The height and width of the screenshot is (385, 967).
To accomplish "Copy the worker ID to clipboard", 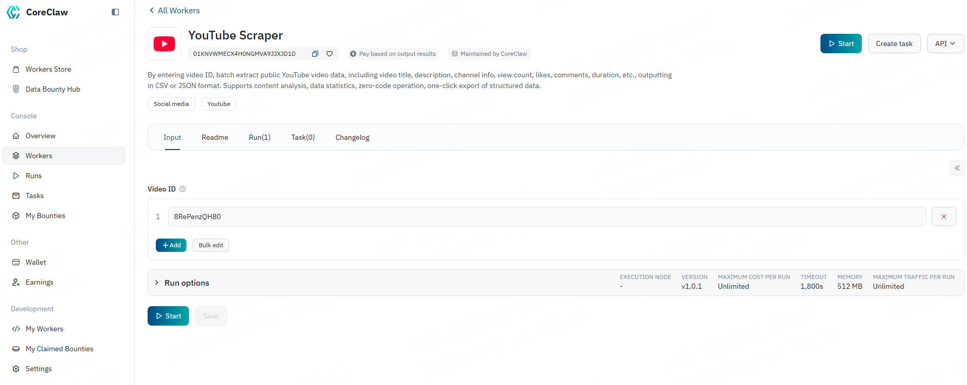I will pyautogui.click(x=315, y=54).
